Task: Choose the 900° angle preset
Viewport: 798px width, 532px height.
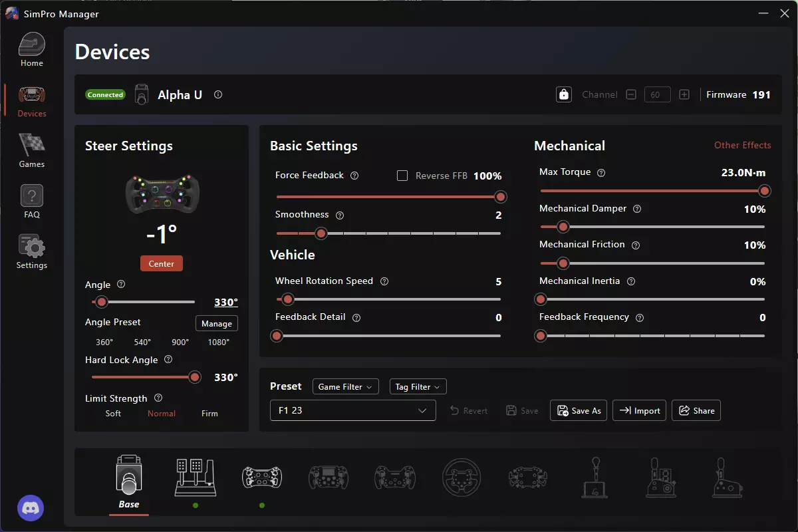Action: point(180,342)
